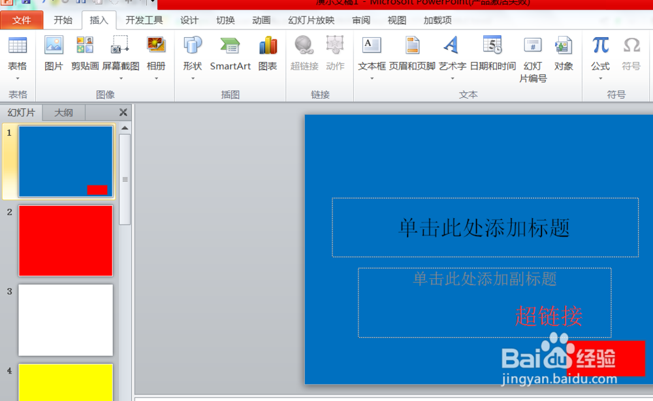Viewport: 653px width, 401px height.
Task: Select slide 4 yellow thumbnail
Action: point(65,382)
